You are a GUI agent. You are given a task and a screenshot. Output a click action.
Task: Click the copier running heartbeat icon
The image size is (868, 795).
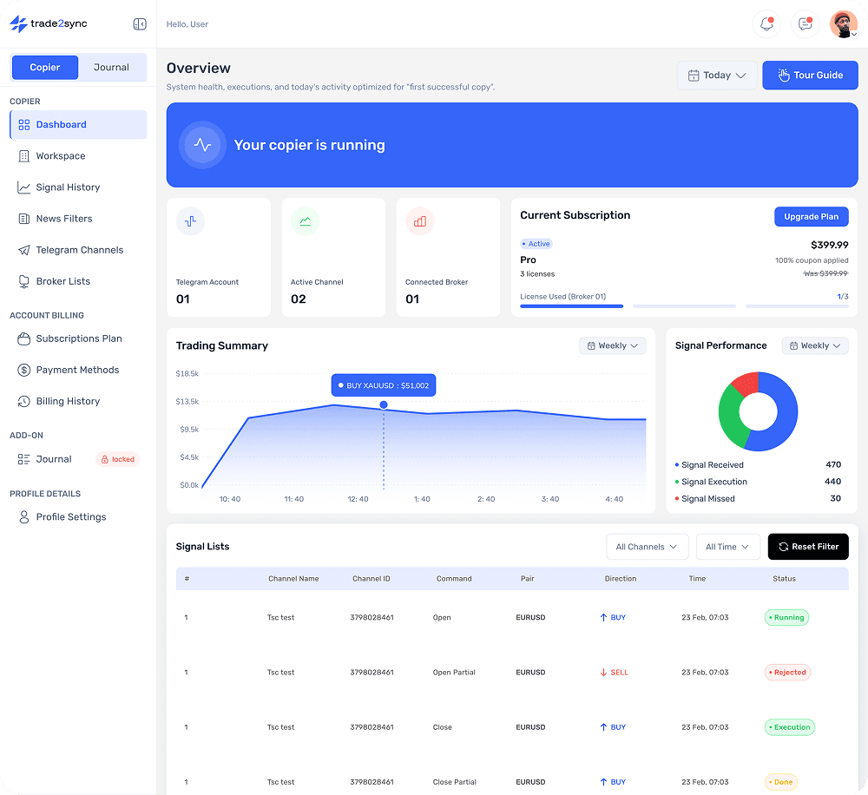[x=202, y=145]
